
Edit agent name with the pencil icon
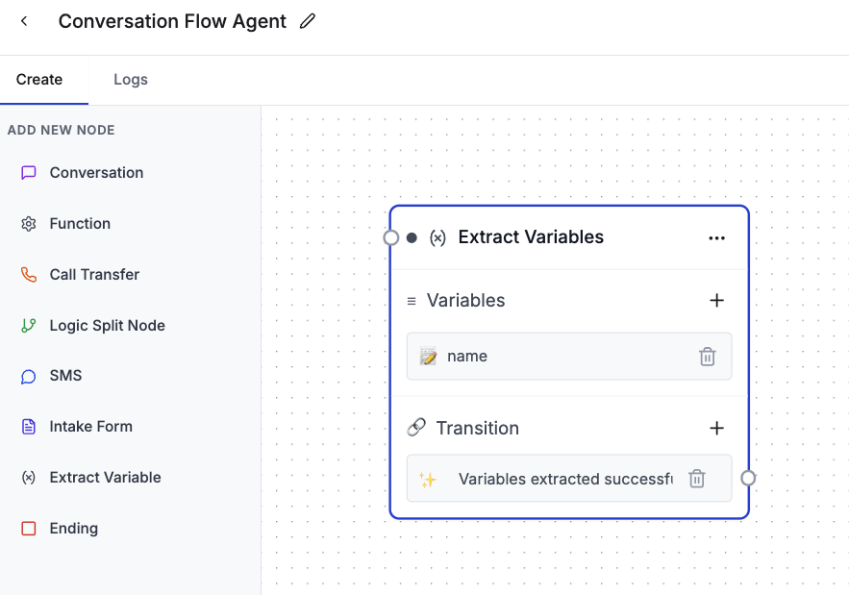(x=308, y=21)
